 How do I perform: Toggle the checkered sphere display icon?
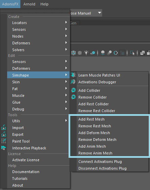(80, 53)
